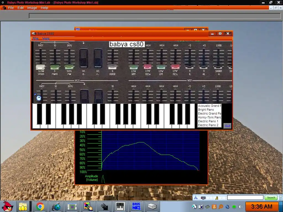Screen dimensions: 283x212
Task: Toggle the lower-row first rocker switch
Action: coord(84,96)
